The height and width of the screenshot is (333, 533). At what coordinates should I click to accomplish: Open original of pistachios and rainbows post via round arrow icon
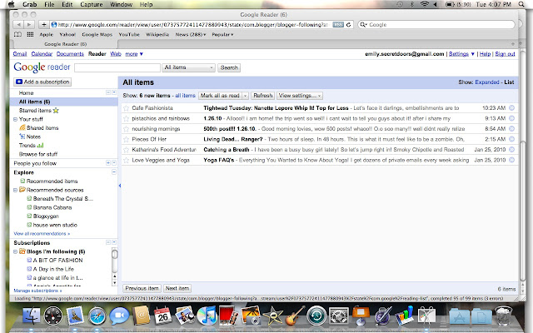click(511, 118)
